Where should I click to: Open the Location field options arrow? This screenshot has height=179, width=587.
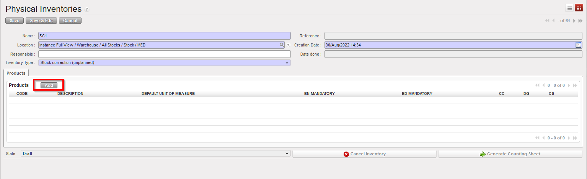(x=288, y=45)
